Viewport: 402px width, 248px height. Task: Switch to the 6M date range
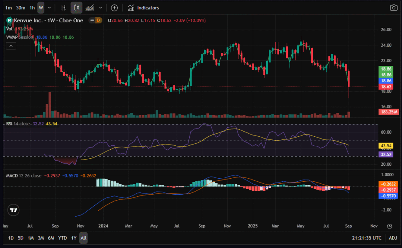pos(51,238)
